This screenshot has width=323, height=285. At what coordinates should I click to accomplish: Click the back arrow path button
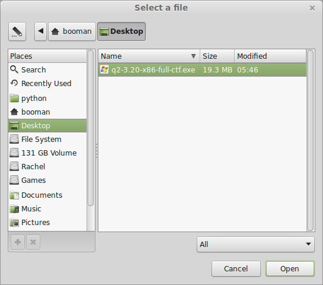(x=40, y=31)
